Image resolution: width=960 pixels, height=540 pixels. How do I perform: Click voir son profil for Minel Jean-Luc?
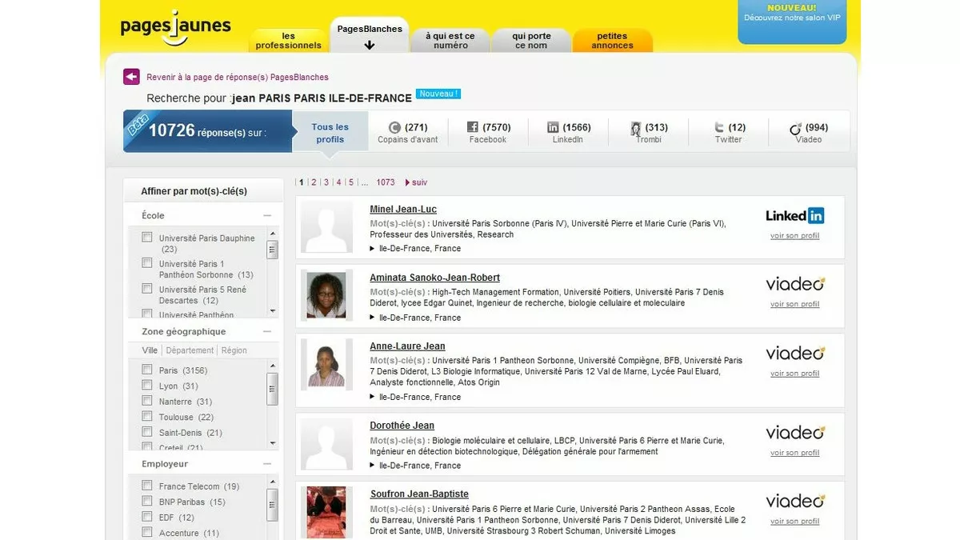point(794,235)
